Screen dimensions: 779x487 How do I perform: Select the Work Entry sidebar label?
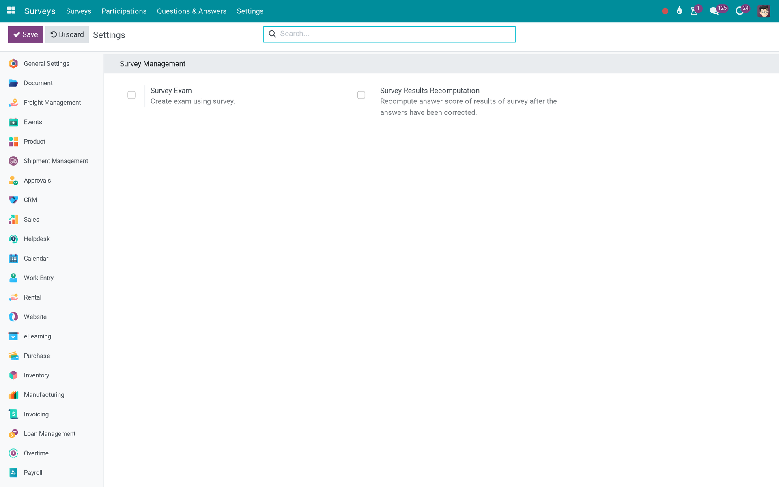click(x=39, y=278)
